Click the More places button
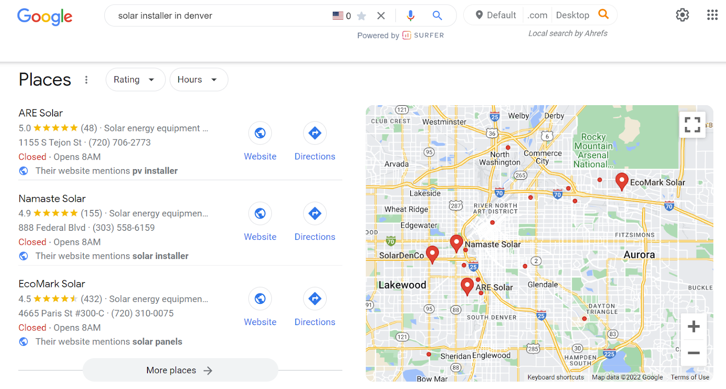 [180, 370]
